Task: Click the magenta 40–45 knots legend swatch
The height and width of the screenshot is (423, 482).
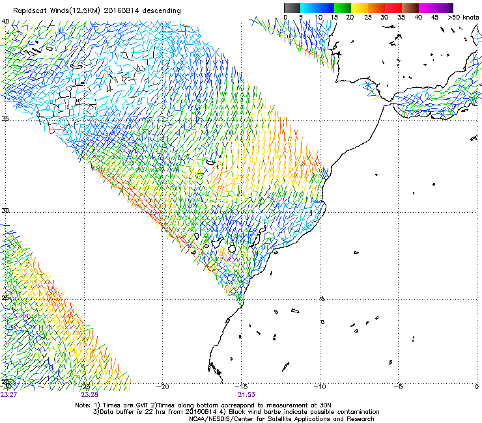Action: [427, 8]
